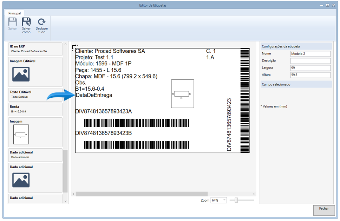Click the Campo selecionado header

pos(296,84)
